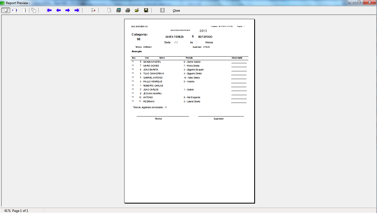Click position '1 - Goleiro'

(x=189, y=90)
